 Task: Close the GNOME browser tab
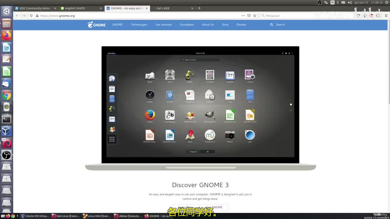pos(147,8)
